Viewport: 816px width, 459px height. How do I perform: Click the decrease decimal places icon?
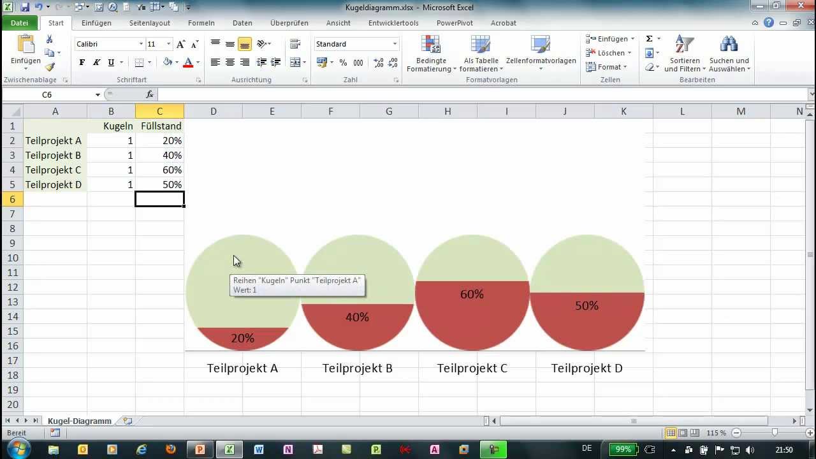click(x=392, y=62)
